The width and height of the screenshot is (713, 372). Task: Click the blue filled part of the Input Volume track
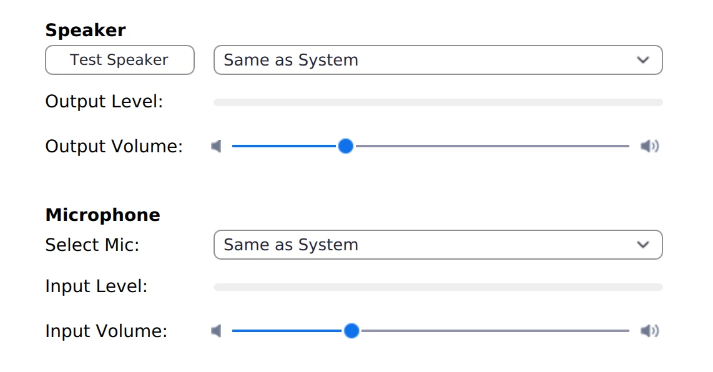[287, 331]
